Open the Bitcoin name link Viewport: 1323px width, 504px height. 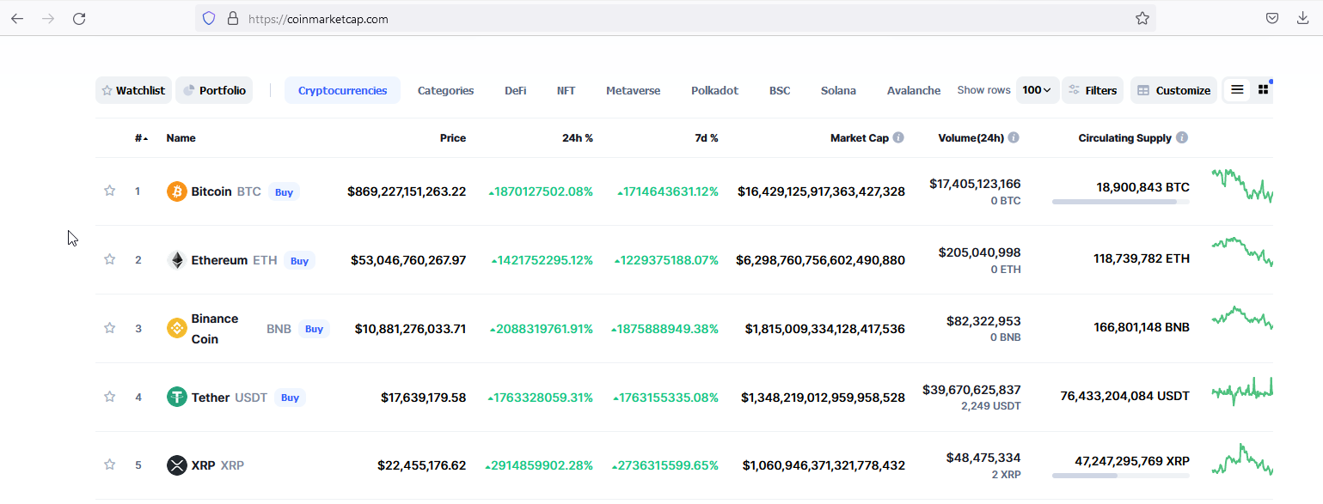[211, 191]
